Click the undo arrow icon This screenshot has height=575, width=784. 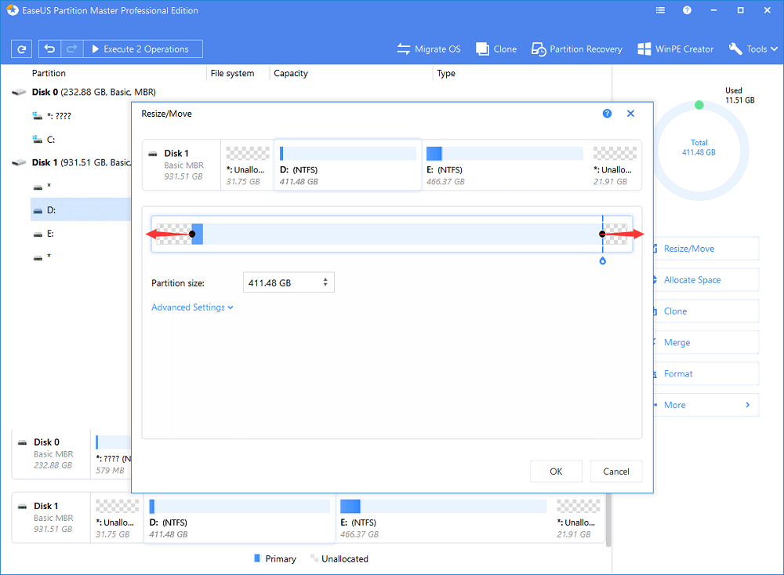pyautogui.click(x=50, y=49)
